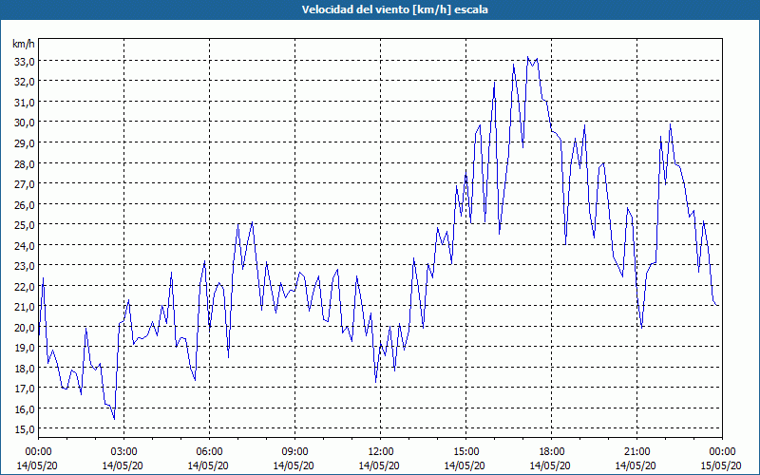Choose the '15,0' y-axis value
Screen dimensions: 760x475
(24, 429)
